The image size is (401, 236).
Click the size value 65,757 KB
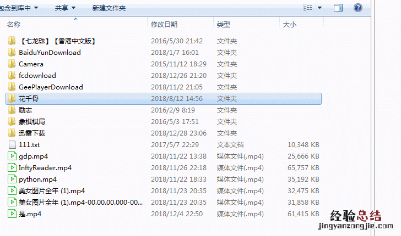(304, 168)
